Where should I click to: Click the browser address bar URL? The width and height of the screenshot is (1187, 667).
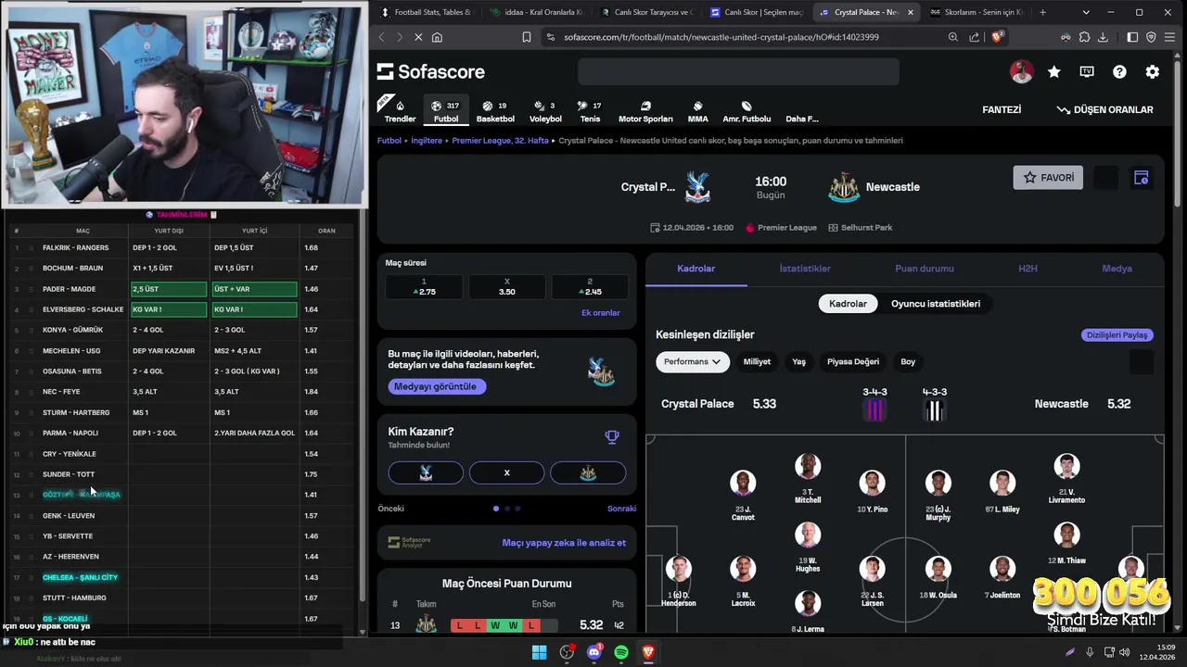721,37
